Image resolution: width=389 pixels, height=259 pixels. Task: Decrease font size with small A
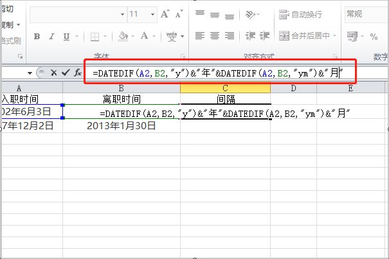(179, 14)
